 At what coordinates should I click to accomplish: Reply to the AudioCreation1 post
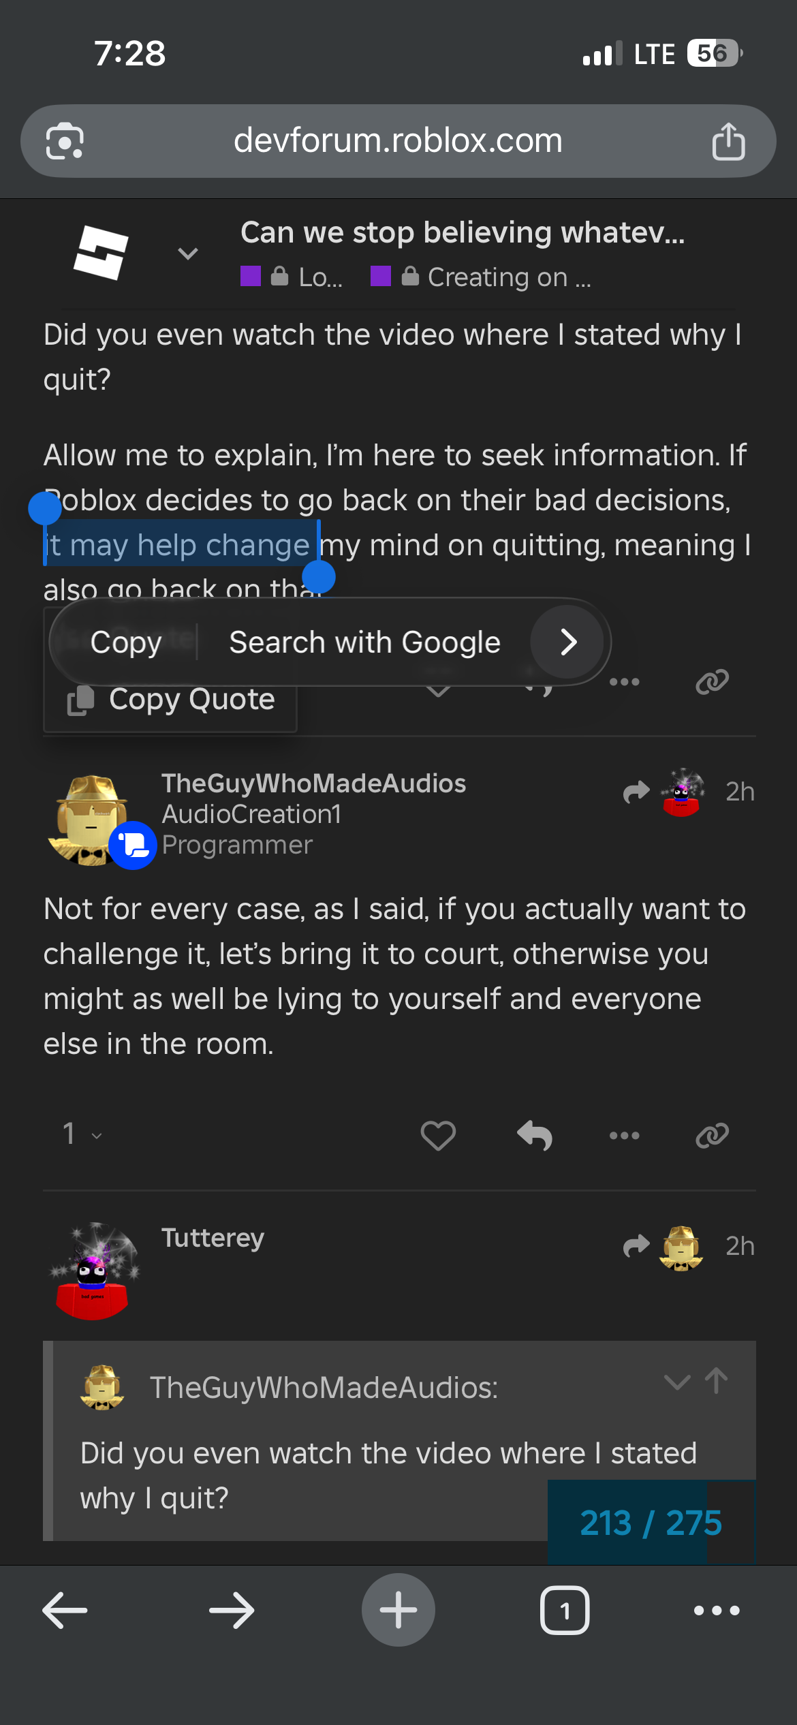click(535, 1135)
